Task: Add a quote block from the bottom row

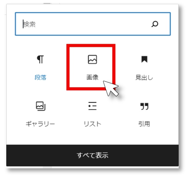Action: click(144, 114)
